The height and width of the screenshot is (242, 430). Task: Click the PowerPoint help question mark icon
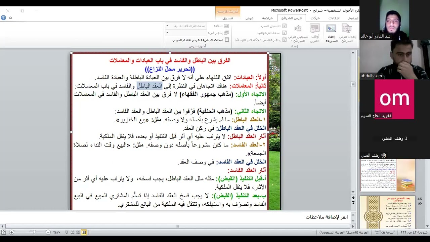pyautogui.click(x=3, y=18)
